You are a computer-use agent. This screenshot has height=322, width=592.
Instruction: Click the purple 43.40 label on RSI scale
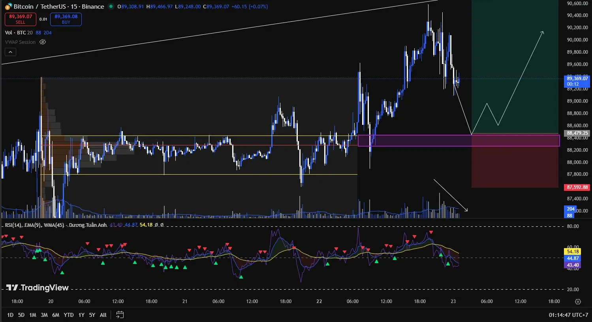572,265
